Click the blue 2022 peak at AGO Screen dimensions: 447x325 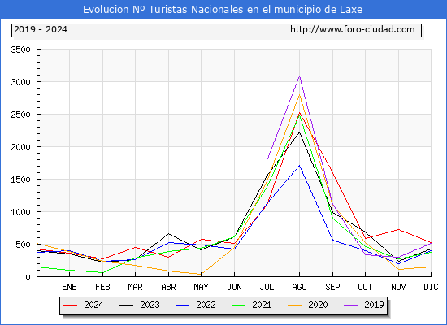(x=299, y=166)
